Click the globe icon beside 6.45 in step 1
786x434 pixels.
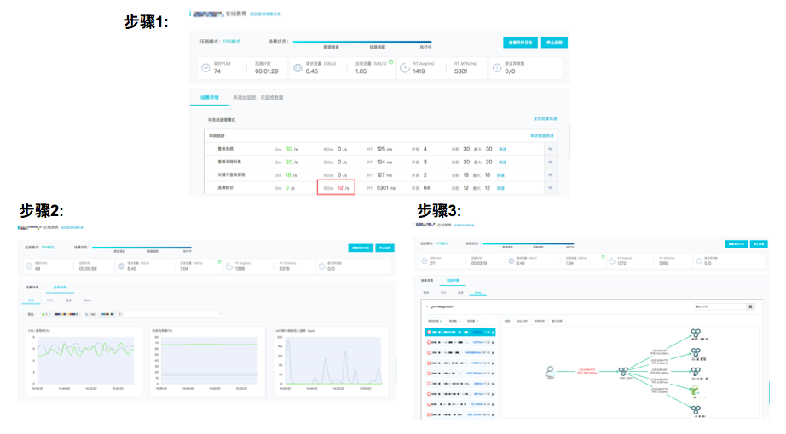coord(298,68)
